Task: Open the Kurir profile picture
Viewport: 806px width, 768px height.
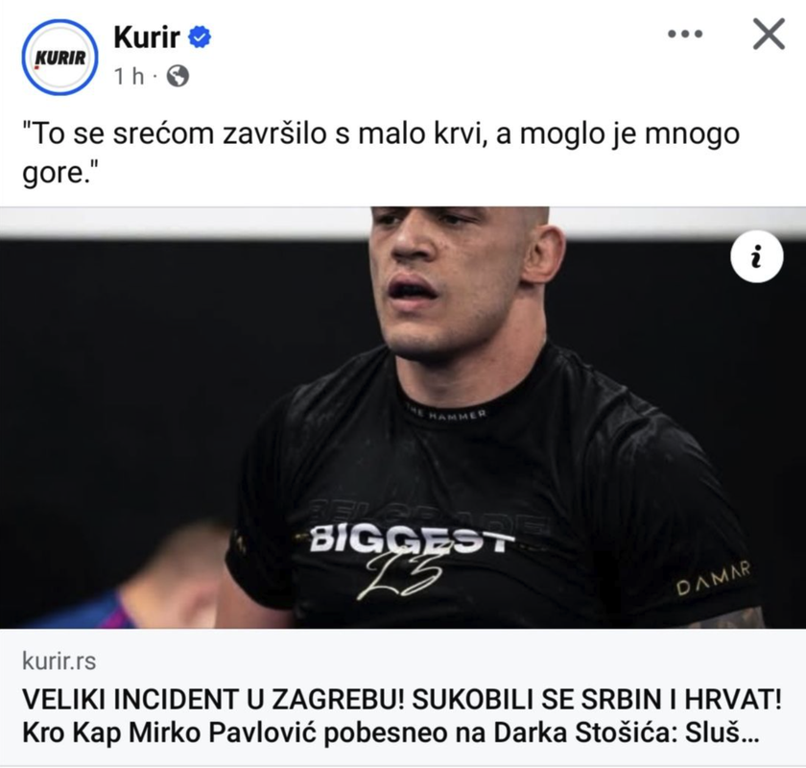Action: [x=59, y=57]
